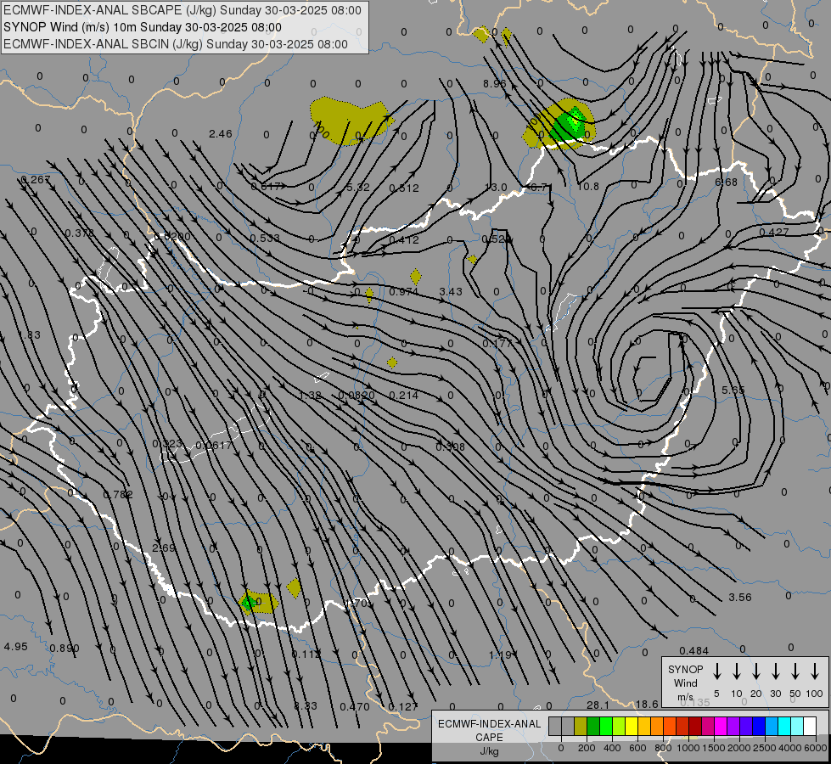This screenshot has height=764, width=831.
Task: Click the map value 28.1
Action: tap(598, 704)
